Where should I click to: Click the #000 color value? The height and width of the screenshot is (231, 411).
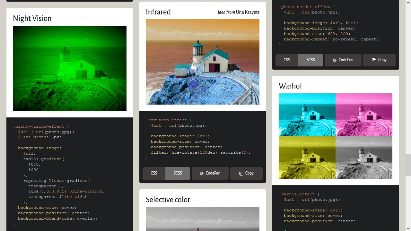pos(33,170)
